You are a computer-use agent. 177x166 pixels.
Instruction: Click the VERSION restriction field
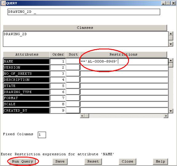[124, 68]
